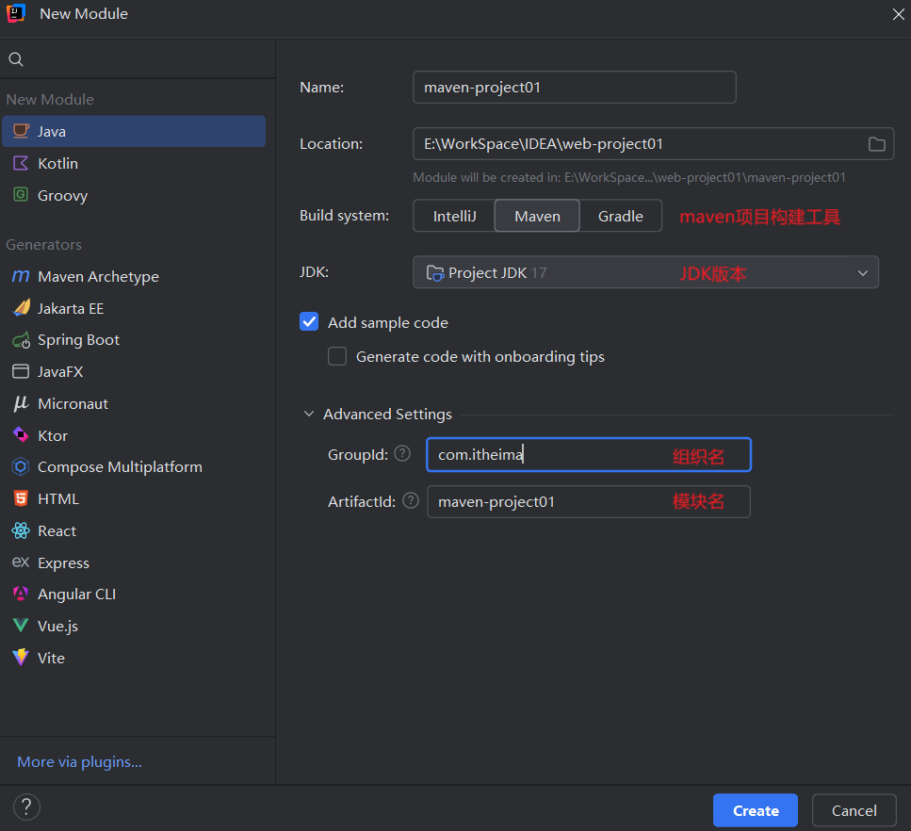Click the Ktor icon
Viewport: 911px width, 831px height.
point(21,434)
